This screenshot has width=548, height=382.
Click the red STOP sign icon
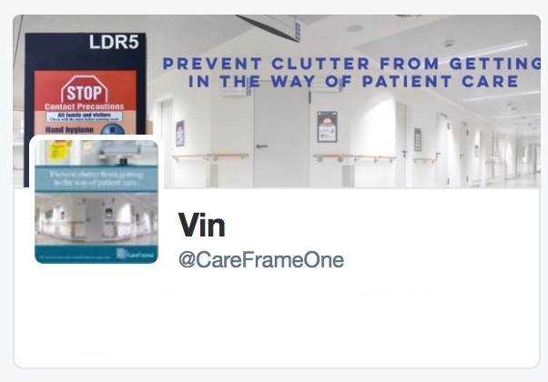pos(85,89)
